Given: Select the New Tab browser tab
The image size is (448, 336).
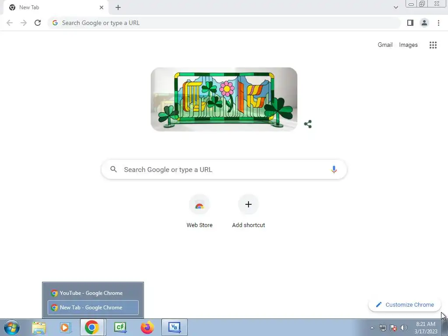Looking at the screenshot, I should (56, 7).
